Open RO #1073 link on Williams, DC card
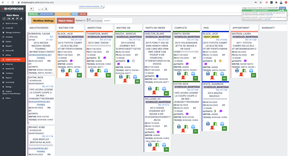The image size is (289, 156). point(164,105)
